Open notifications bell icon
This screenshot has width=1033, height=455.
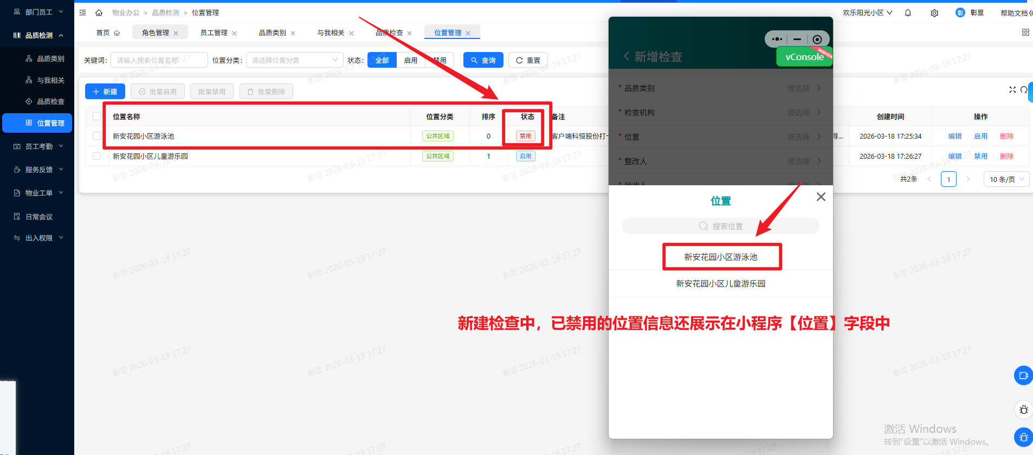click(x=908, y=12)
